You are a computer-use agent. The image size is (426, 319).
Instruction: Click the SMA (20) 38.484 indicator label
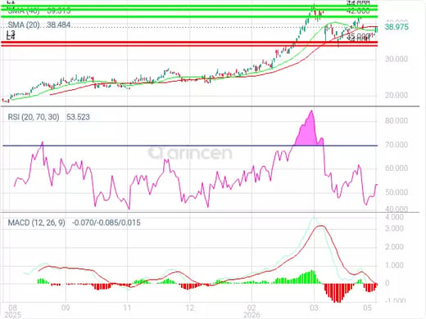pos(39,25)
